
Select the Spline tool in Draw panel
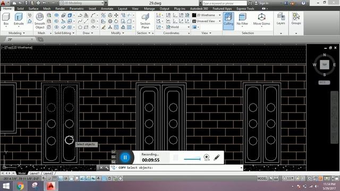click(x=80, y=21)
